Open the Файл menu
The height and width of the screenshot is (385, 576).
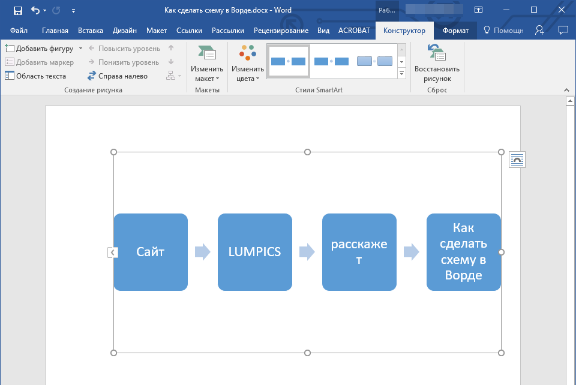pyautogui.click(x=19, y=31)
